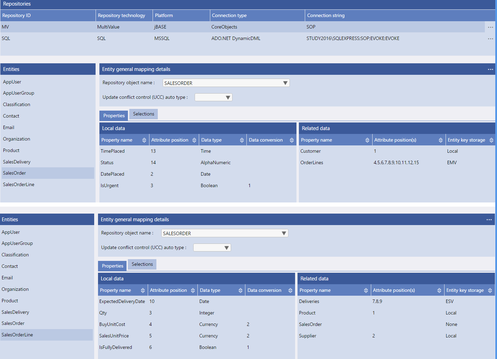Viewport: 497px width, 359px height.
Task: Sort lower Related data by Entity key storage
Action: (490, 290)
